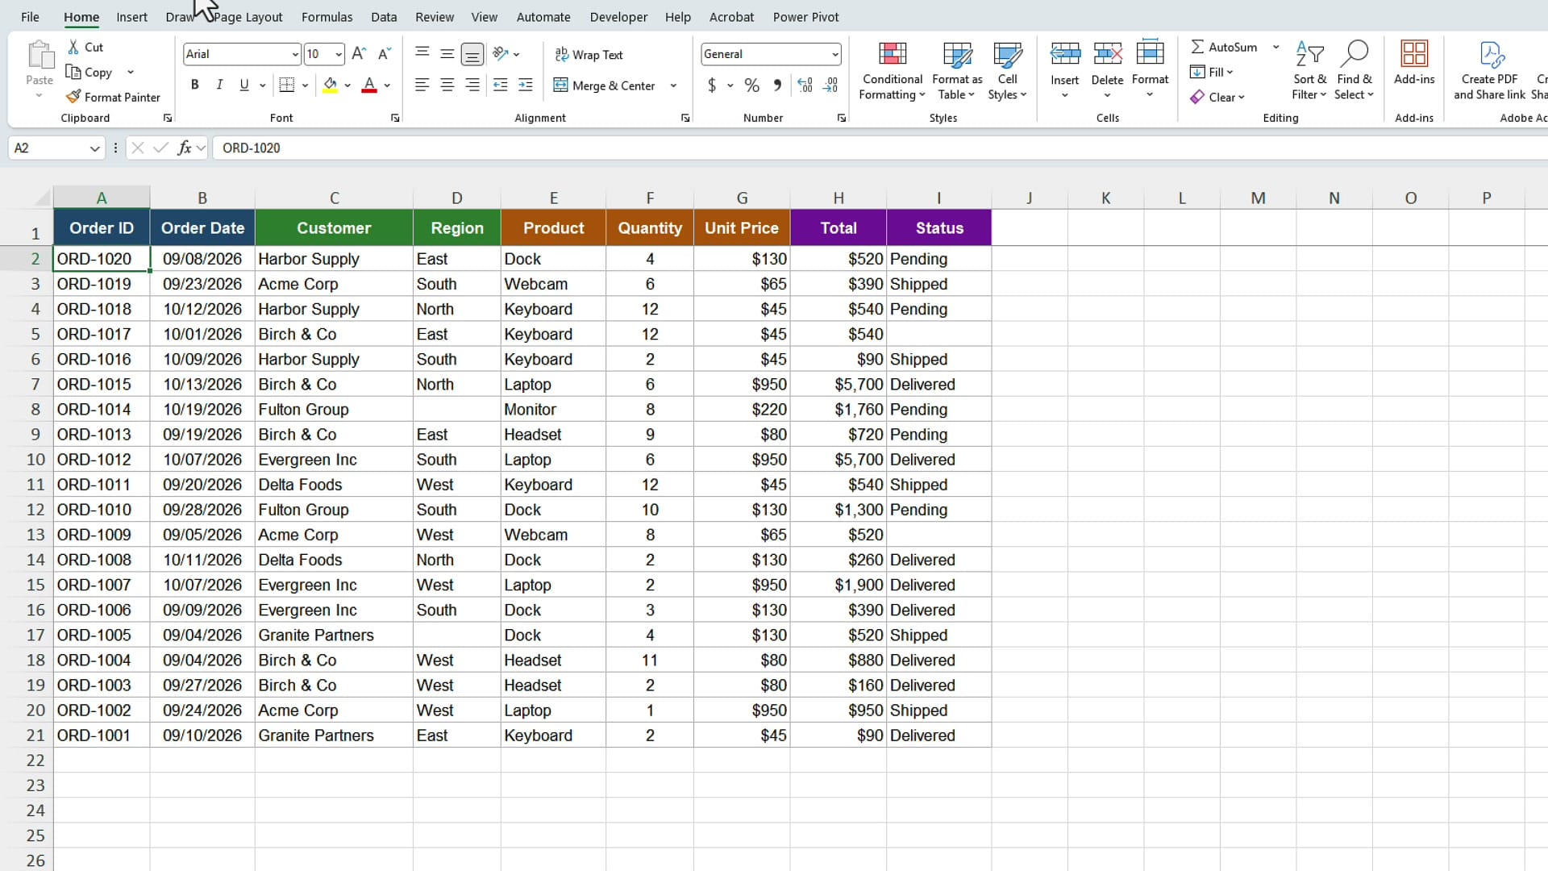Click the Increase Decimal icon

pyautogui.click(x=805, y=85)
